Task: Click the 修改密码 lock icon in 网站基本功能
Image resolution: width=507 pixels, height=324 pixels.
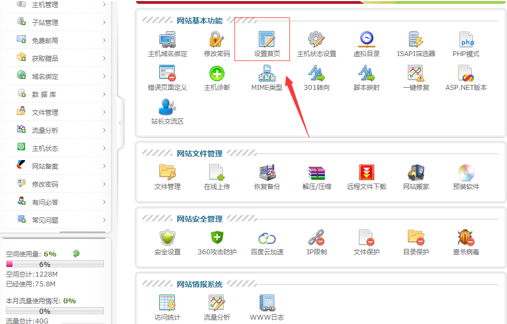Action: pos(217,39)
